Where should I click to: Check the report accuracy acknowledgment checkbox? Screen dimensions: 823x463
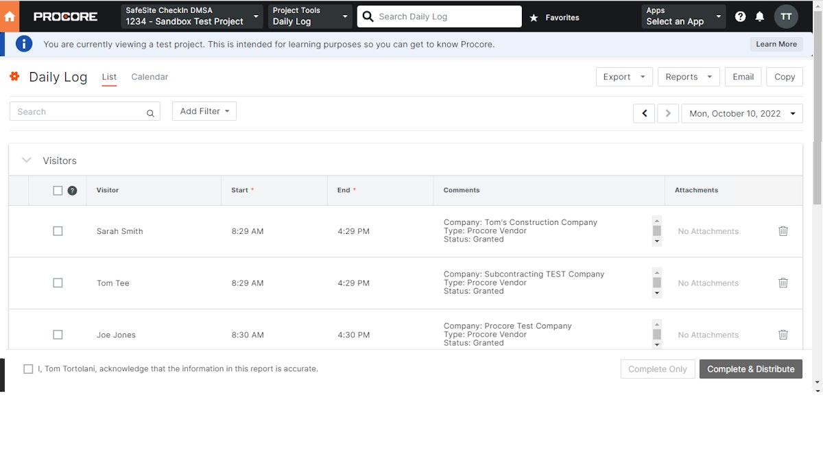click(x=28, y=368)
